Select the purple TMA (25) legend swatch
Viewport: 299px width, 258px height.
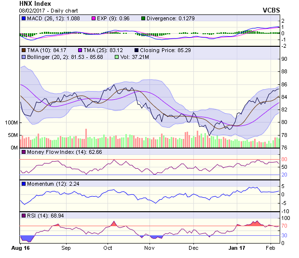click(80, 50)
